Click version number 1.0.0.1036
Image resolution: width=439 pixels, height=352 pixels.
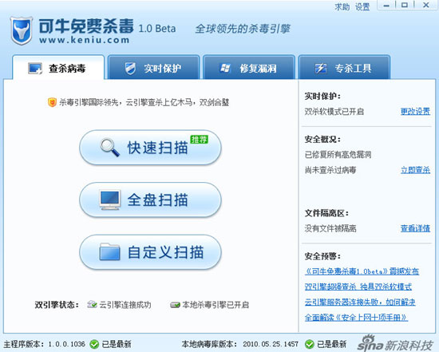[66, 344]
